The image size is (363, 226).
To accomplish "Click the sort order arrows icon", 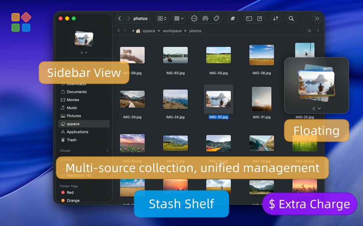I will coord(275,18).
